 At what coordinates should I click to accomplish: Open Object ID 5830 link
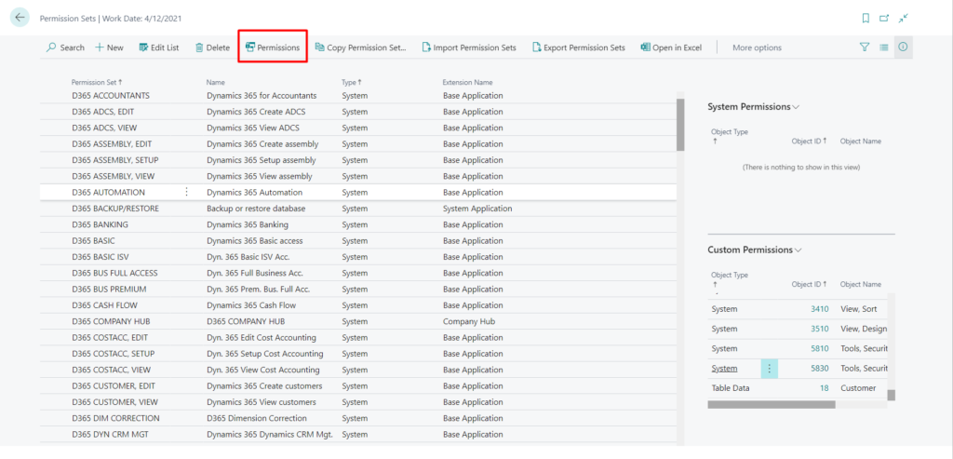click(x=819, y=369)
